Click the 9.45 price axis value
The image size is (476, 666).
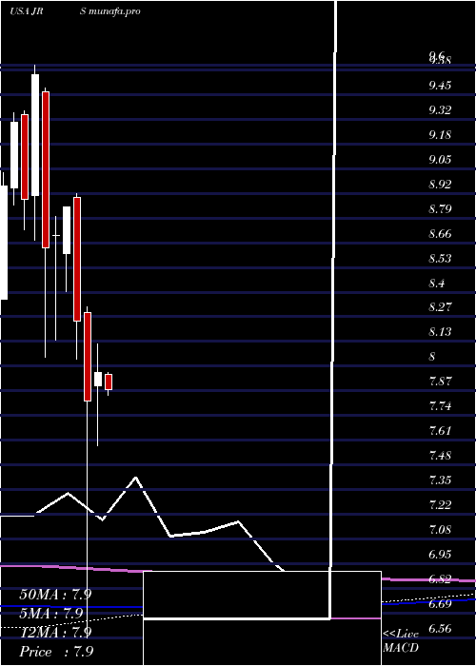pos(440,86)
